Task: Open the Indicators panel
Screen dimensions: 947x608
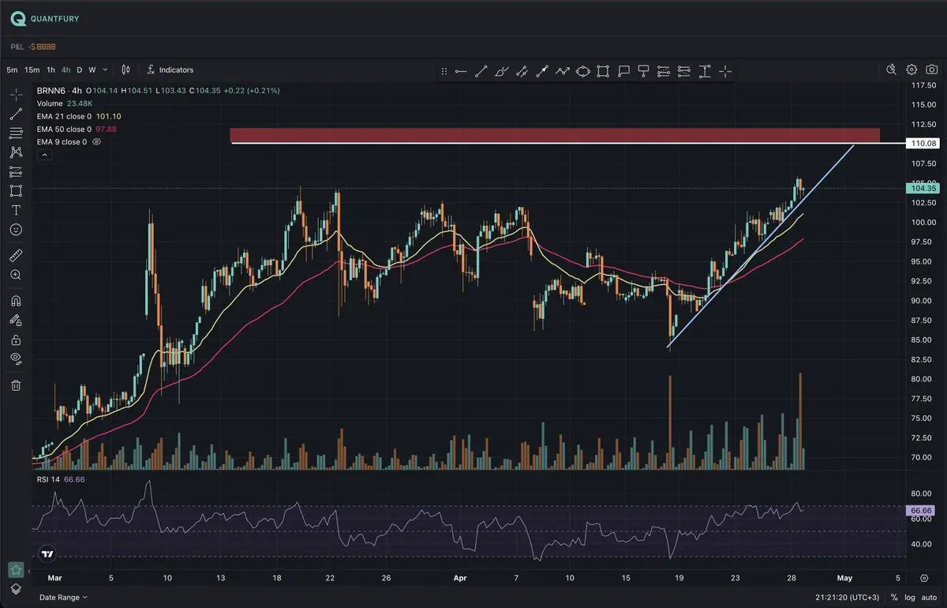Action: click(x=170, y=70)
